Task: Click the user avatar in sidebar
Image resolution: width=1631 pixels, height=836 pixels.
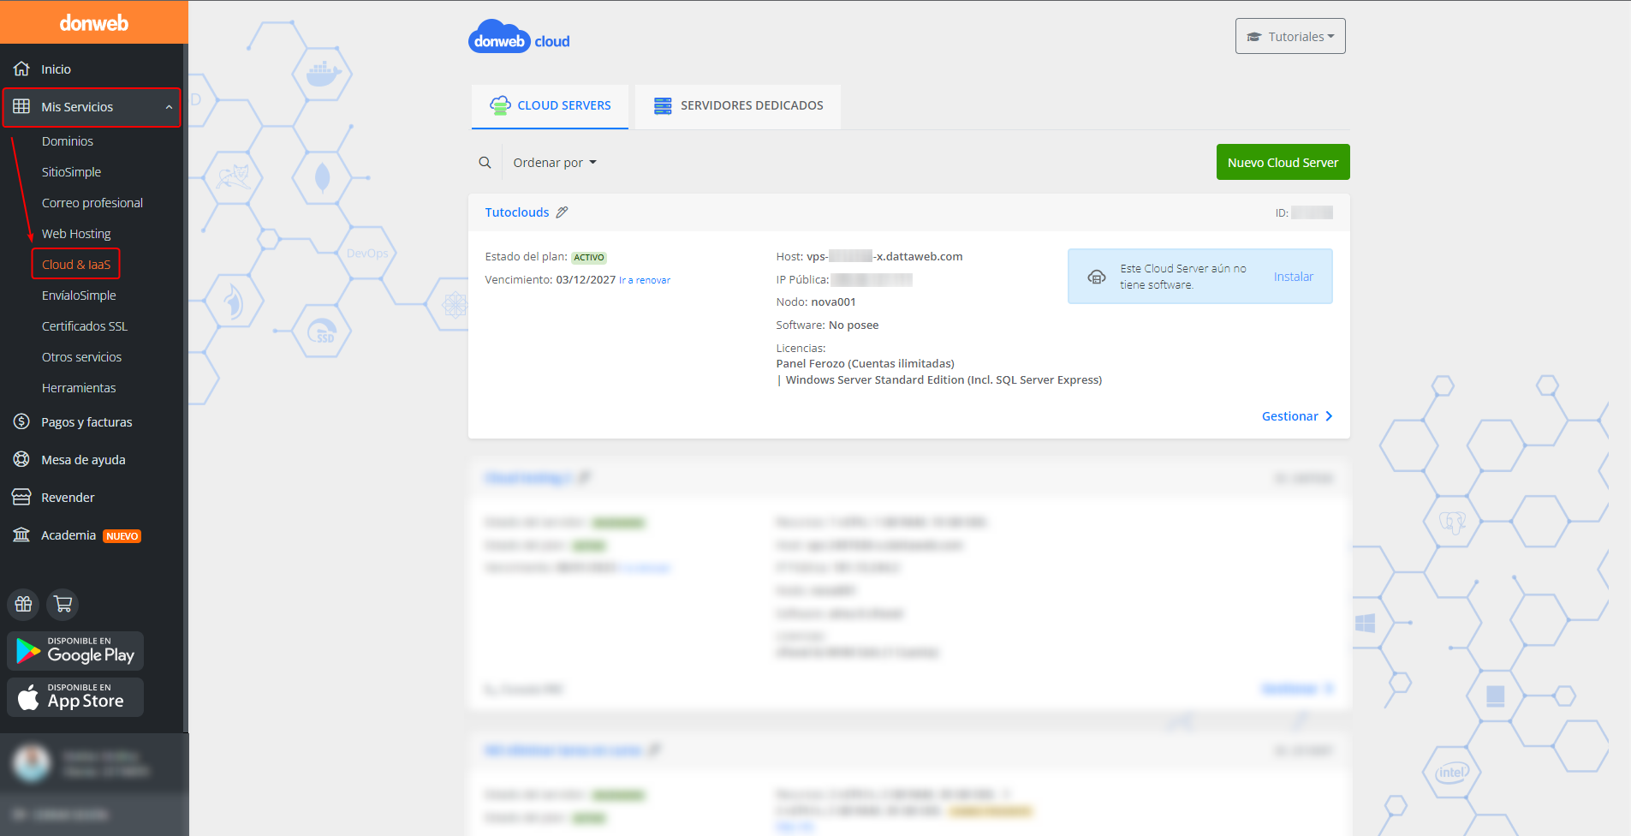Action: click(33, 763)
